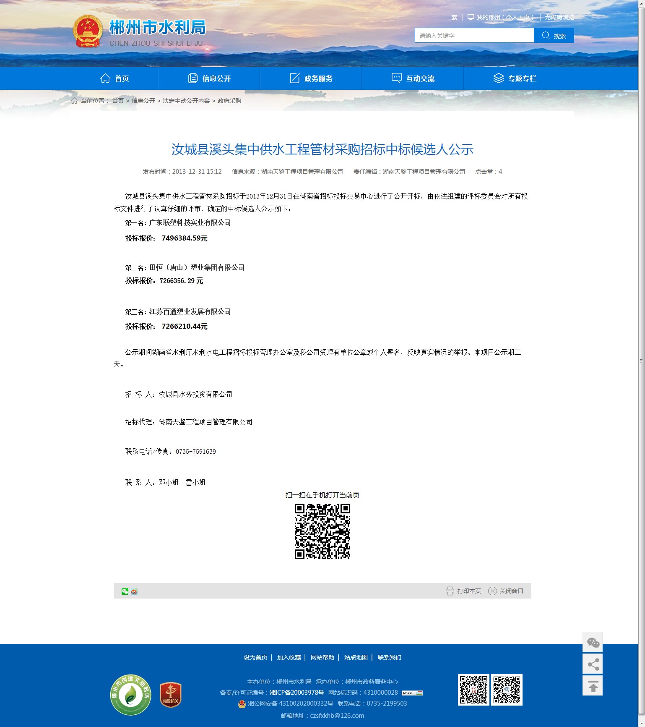Open the floating WeChat side button
The image size is (645, 727).
click(593, 642)
